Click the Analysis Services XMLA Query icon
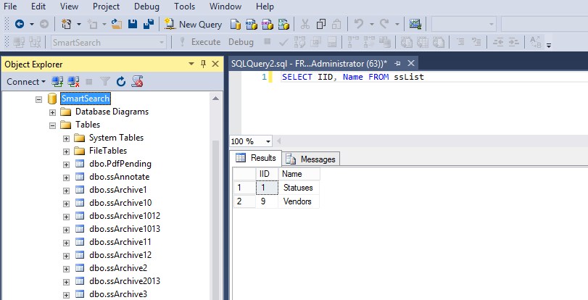This screenshot has width=588, height=300. (x=283, y=25)
